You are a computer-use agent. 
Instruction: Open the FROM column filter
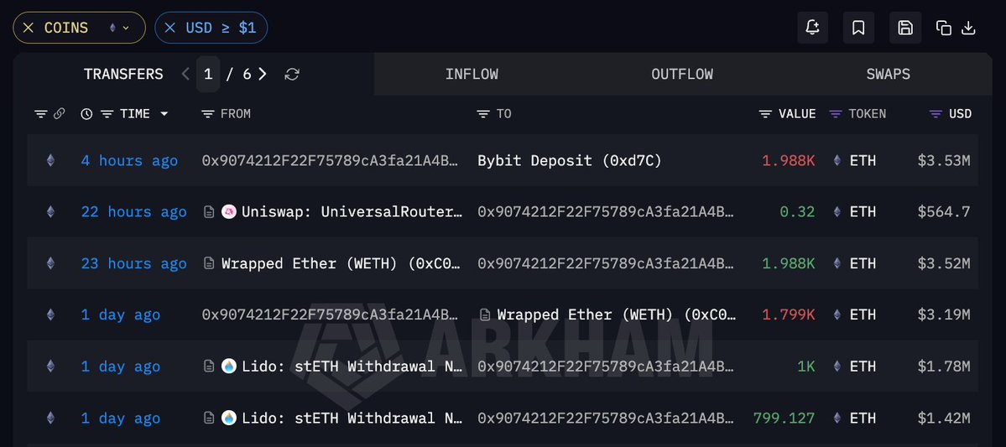pyautogui.click(x=207, y=113)
